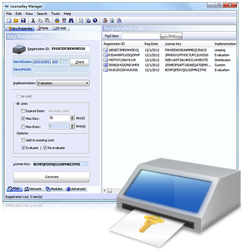Viewport: 242px width, 250px height.
Task: Open the Edit menu
Action: point(18,14)
